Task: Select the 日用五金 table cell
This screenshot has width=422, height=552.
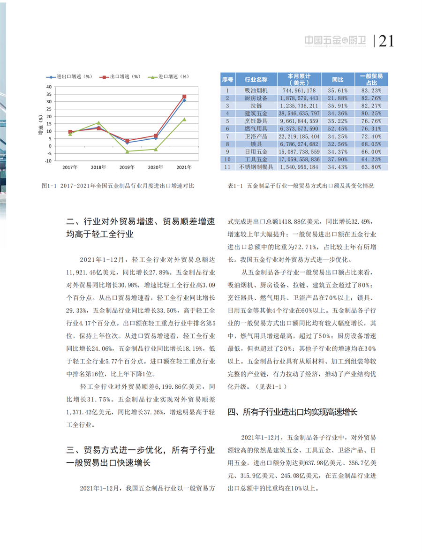Action: click(256, 152)
